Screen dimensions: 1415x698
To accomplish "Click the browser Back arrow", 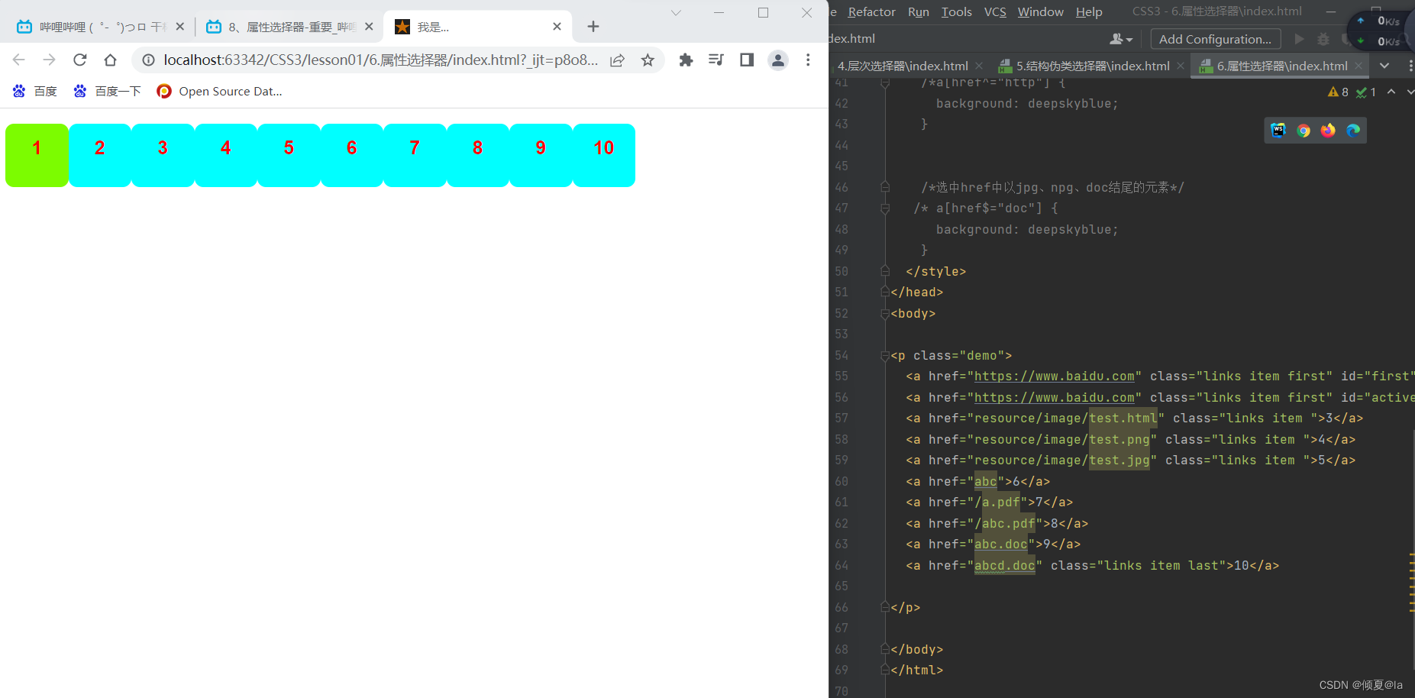I will [19, 60].
